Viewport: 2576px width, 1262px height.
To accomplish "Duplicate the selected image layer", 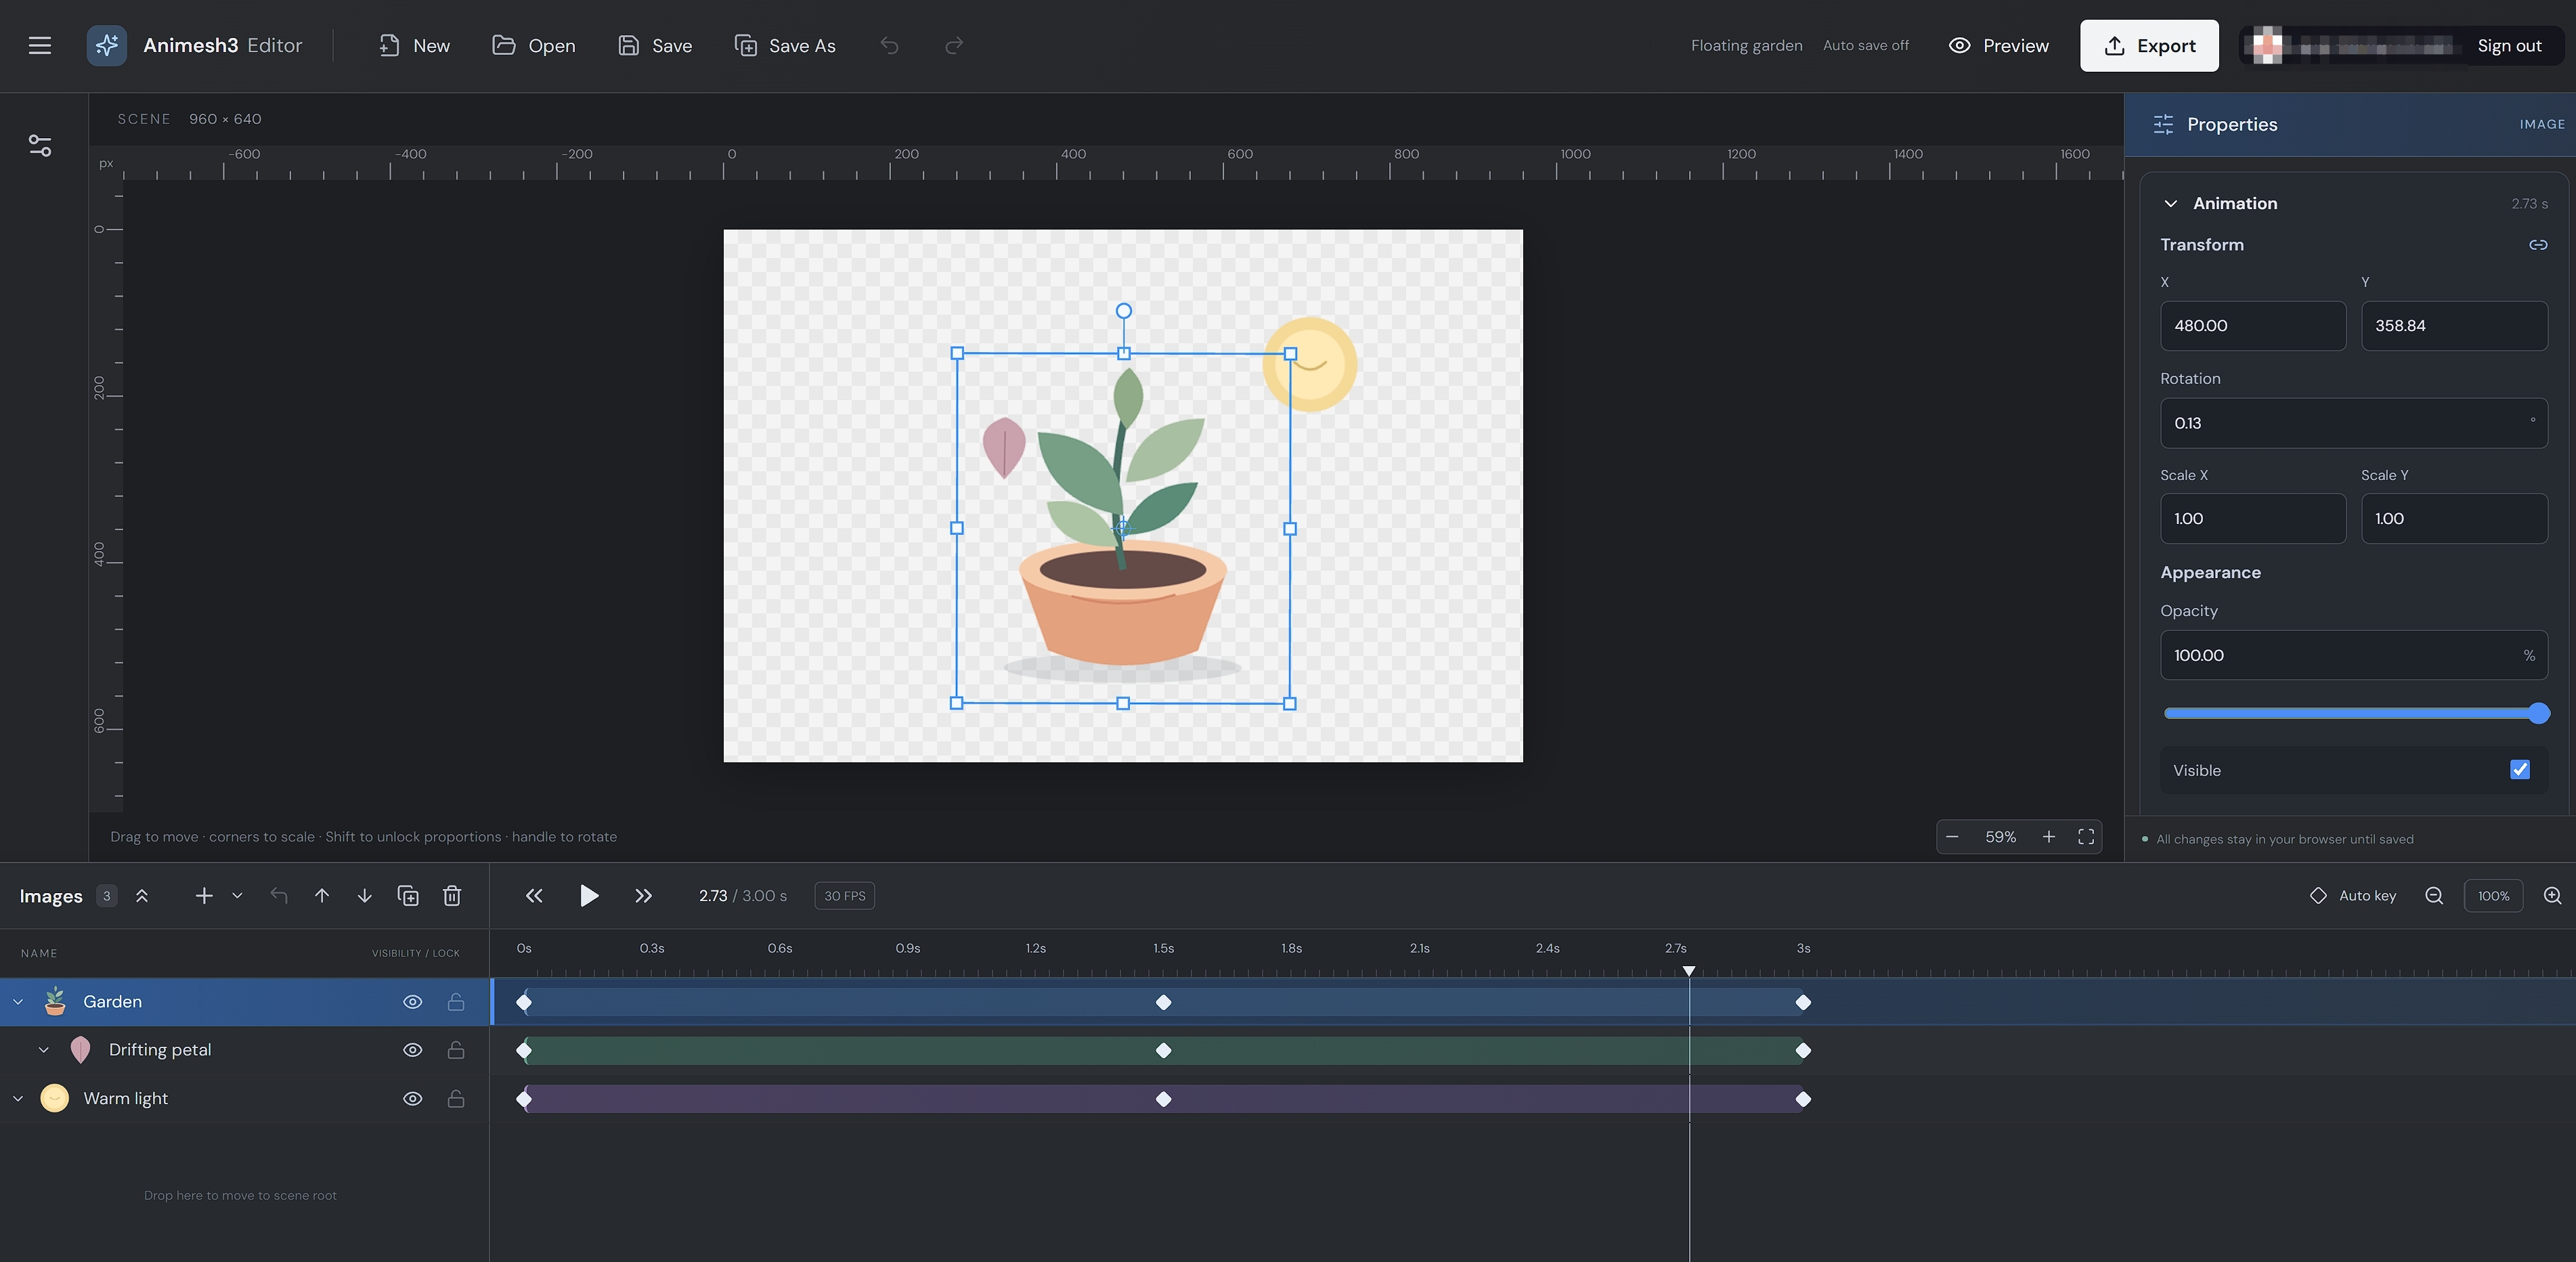I will [x=408, y=896].
